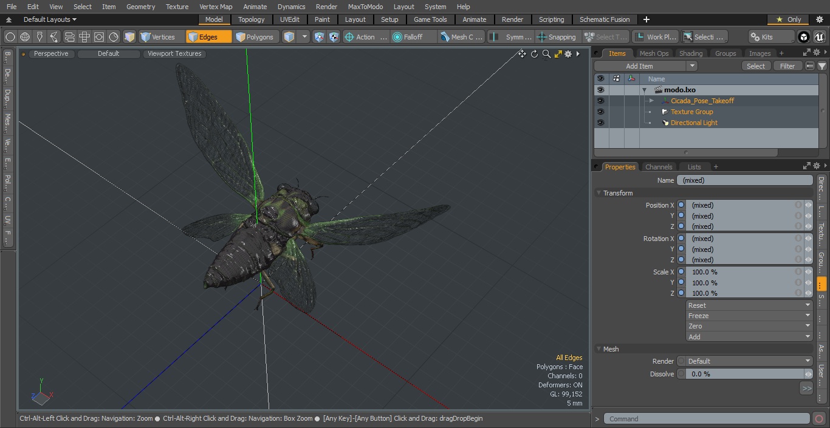The image size is (830, 428).
Task: Click the Filter button
Action: [x=787, y=66]
